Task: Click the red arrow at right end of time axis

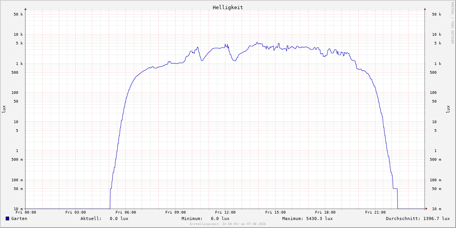Action: (x=426, y=209)
